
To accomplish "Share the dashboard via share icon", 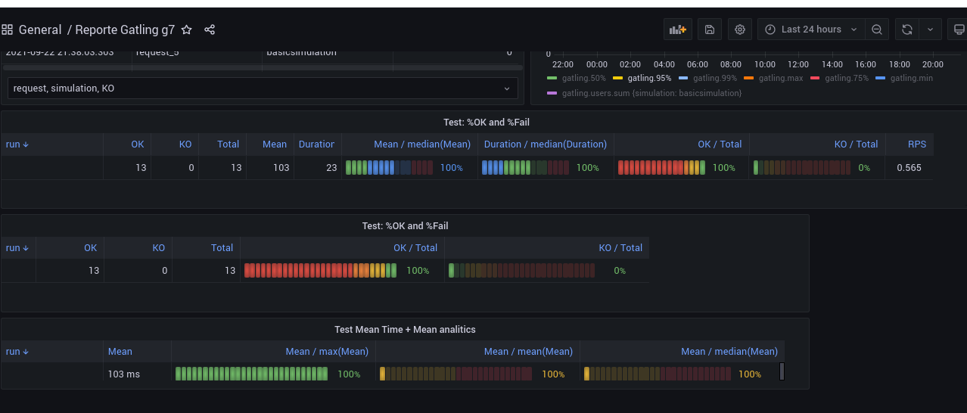I will 210,30.
